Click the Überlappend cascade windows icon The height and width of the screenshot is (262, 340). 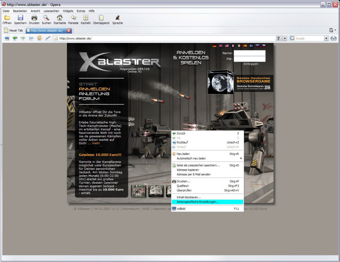(x=101, y=18)
